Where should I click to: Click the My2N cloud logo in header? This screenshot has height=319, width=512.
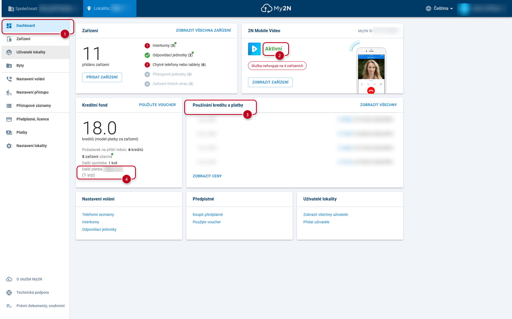tap(276, 8)
